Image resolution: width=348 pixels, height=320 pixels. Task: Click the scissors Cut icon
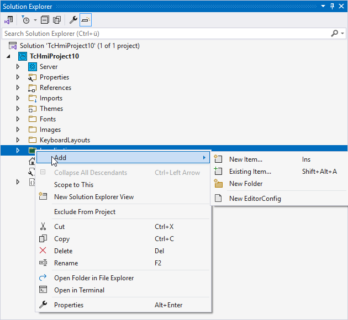click(x=43, y=226)
